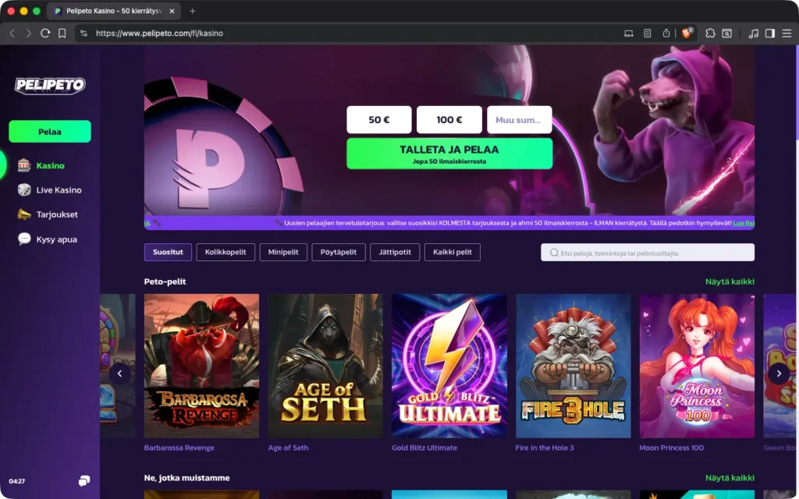Click the Pelipeto logo
799x499 pixels.
tap(50, 86)
